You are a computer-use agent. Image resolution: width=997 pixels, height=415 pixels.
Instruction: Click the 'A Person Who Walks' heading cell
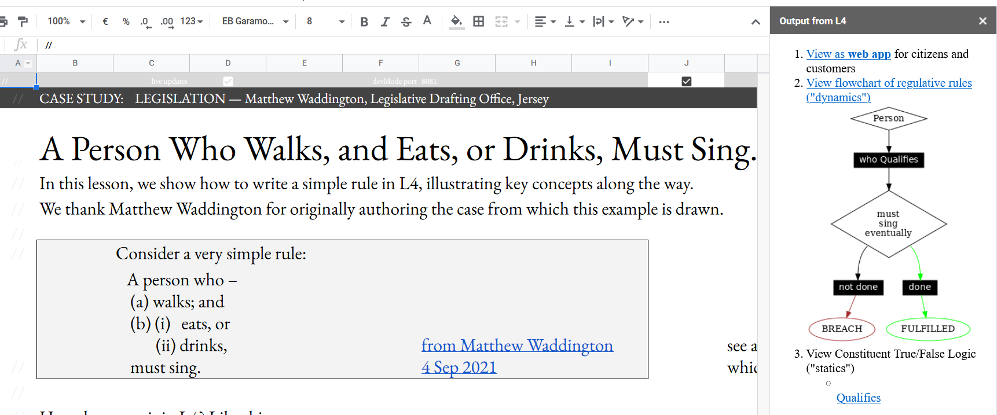398,149
